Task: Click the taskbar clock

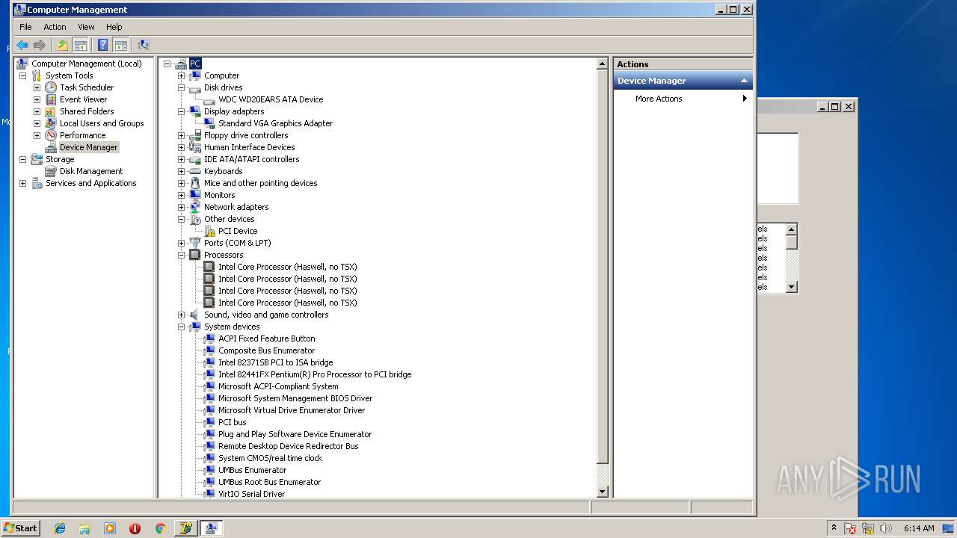Action: coord(919,528)
